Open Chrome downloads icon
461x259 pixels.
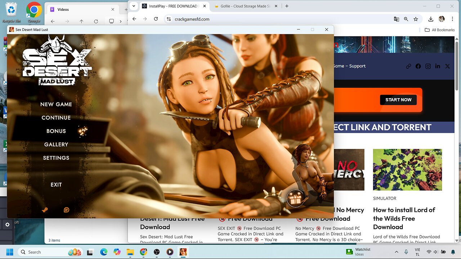pos(431,19)
